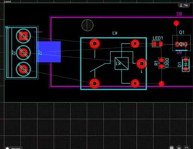Click the middle round pad of J2 terminal
The height and width of the screenshot is (149, 193).
tap(23, 53)
